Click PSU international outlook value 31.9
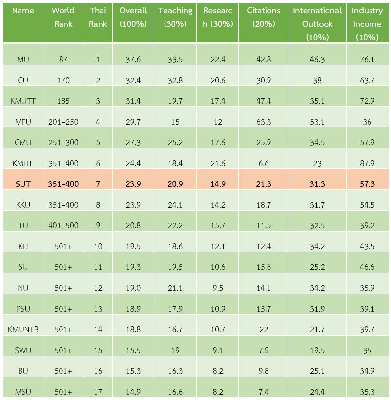Viewport: 391px width, 400px height. point(317,309)
